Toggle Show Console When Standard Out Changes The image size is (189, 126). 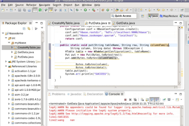click(152, 100)
